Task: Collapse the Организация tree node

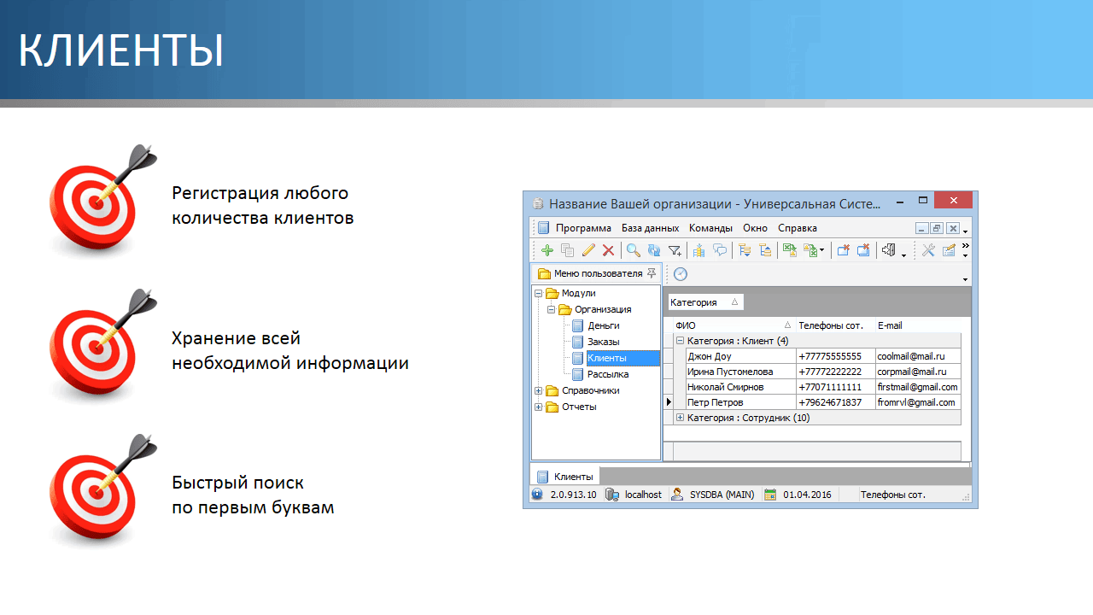Action: click(x=552, y=309)
